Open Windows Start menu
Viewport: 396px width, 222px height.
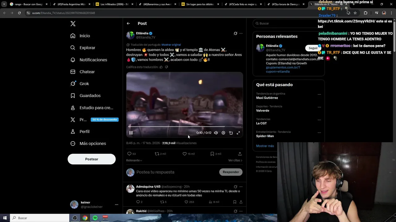click(5, 218)
